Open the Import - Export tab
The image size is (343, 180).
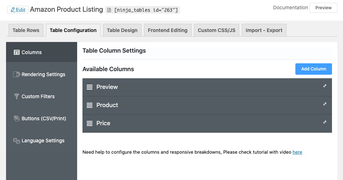tap(264, 30)
